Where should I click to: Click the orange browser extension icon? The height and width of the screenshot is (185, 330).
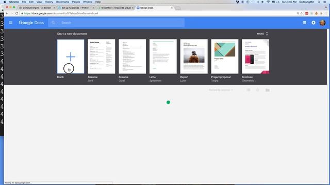(316, 13)
